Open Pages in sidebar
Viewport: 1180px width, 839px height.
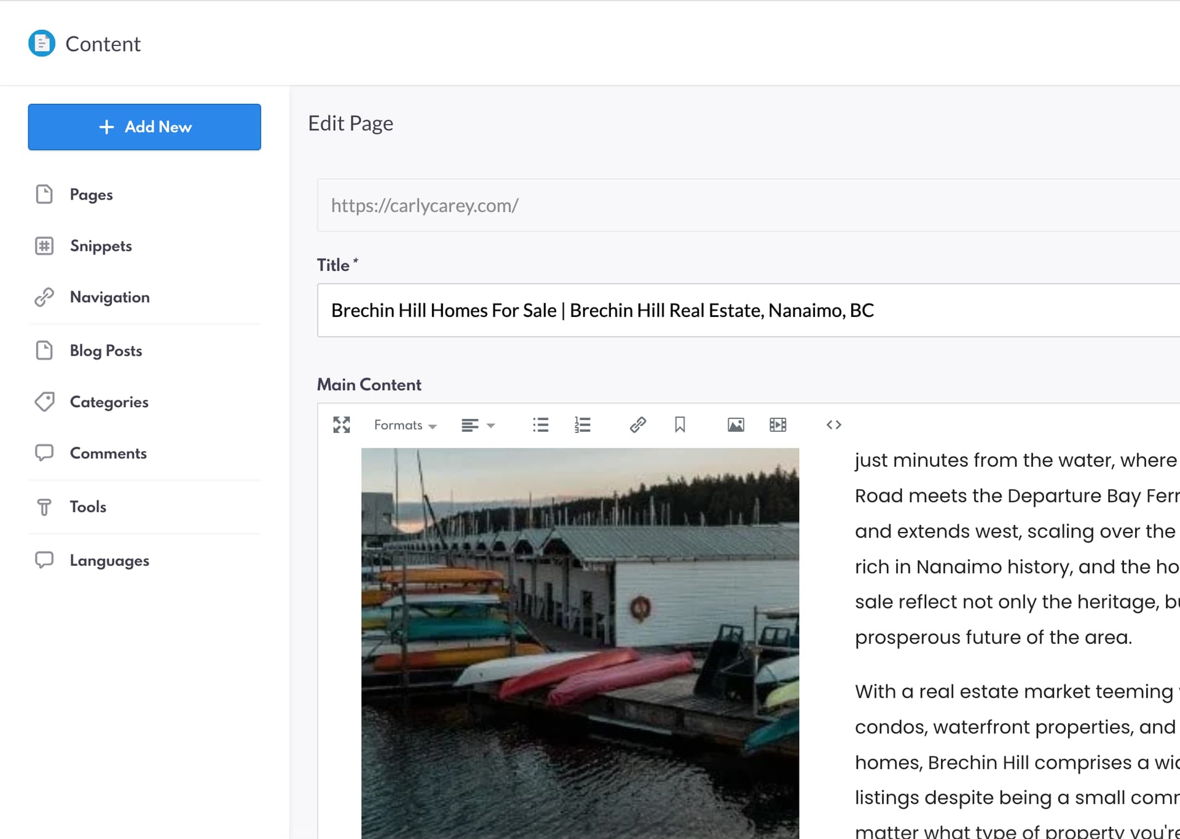[x=91, y=195]
